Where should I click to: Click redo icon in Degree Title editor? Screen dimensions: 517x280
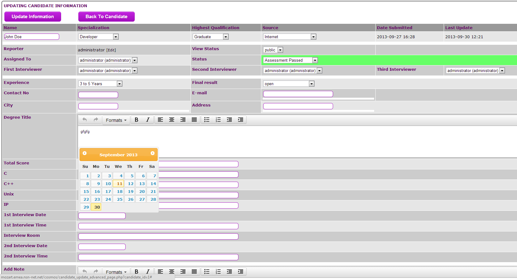pyautogui.click(x=96, y=120)
